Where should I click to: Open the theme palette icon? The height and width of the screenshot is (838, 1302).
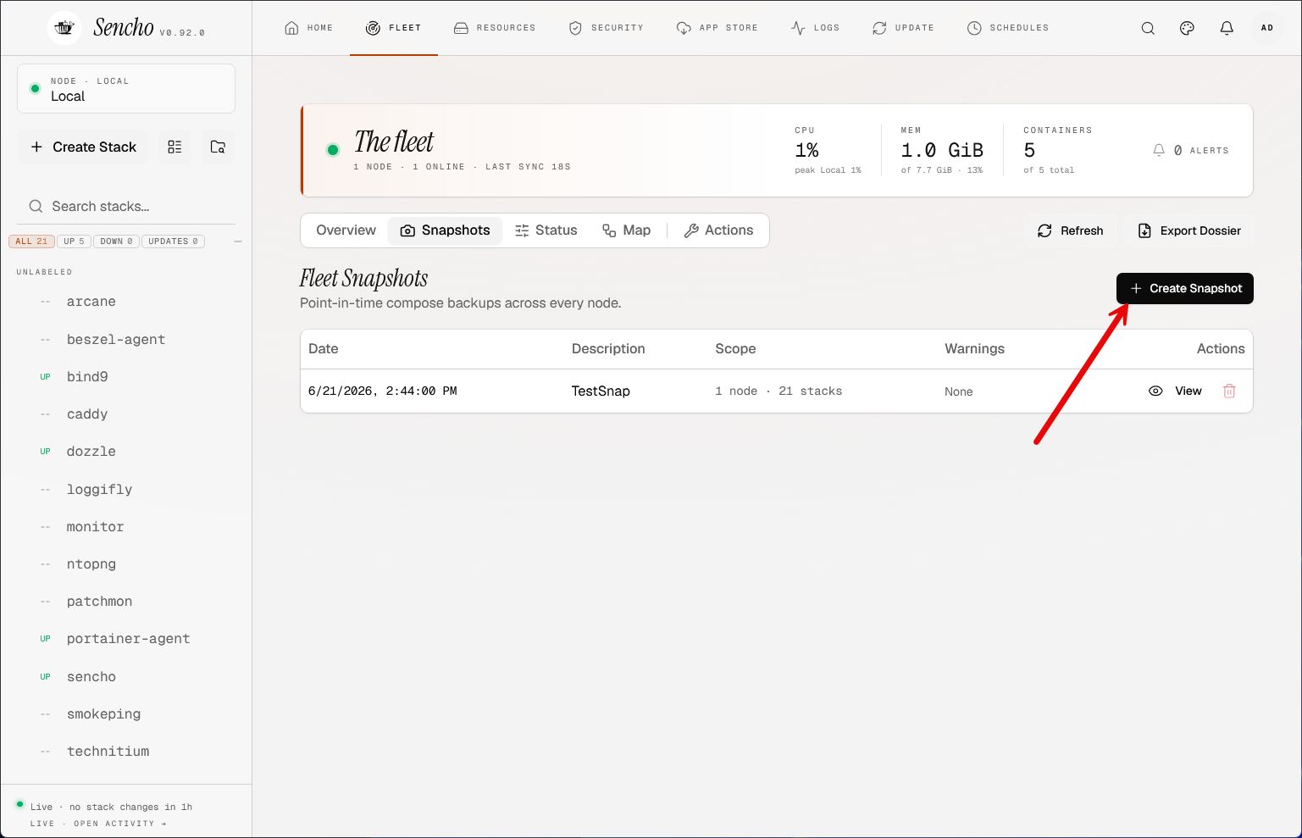[x=1187, y=28]
